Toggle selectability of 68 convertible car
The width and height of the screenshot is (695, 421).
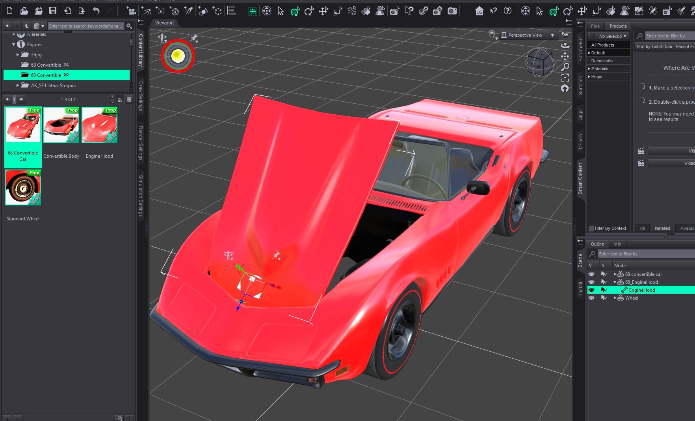(604, 274)
